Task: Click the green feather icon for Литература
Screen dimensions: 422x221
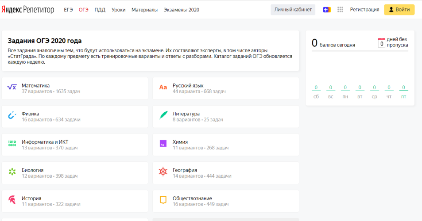Action: click(163, 115)
